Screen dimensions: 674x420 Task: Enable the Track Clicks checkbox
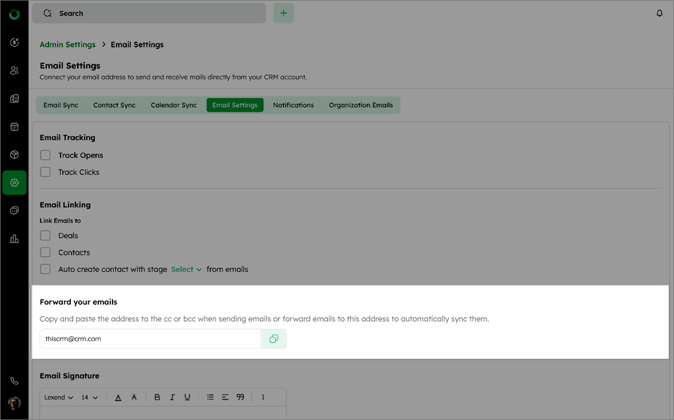pyautogui.click(x=46, y=172)
